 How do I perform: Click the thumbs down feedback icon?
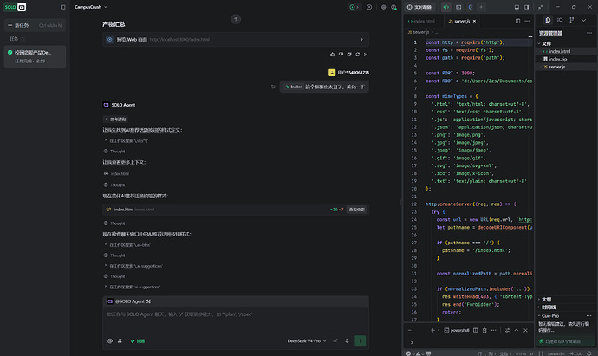(x=341, y=55)
